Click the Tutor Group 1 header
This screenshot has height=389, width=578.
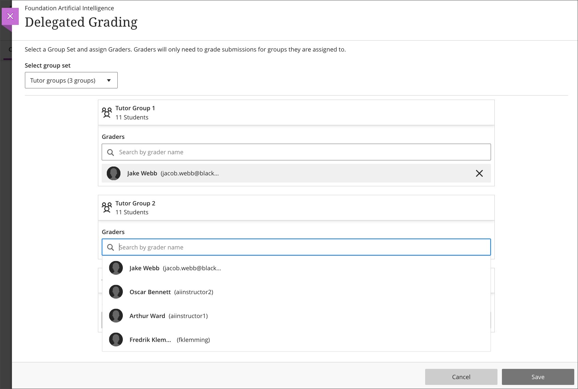coord(295,113)
